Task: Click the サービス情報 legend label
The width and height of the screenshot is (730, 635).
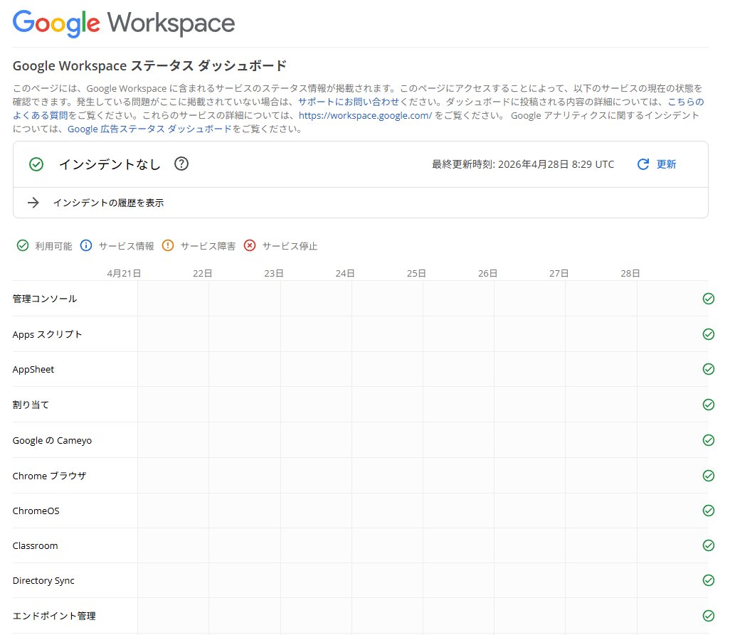Action: click(126, 245)
